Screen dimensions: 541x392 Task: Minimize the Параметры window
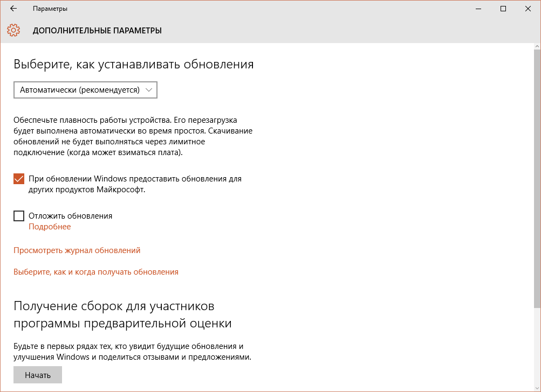tap(478, 9)
